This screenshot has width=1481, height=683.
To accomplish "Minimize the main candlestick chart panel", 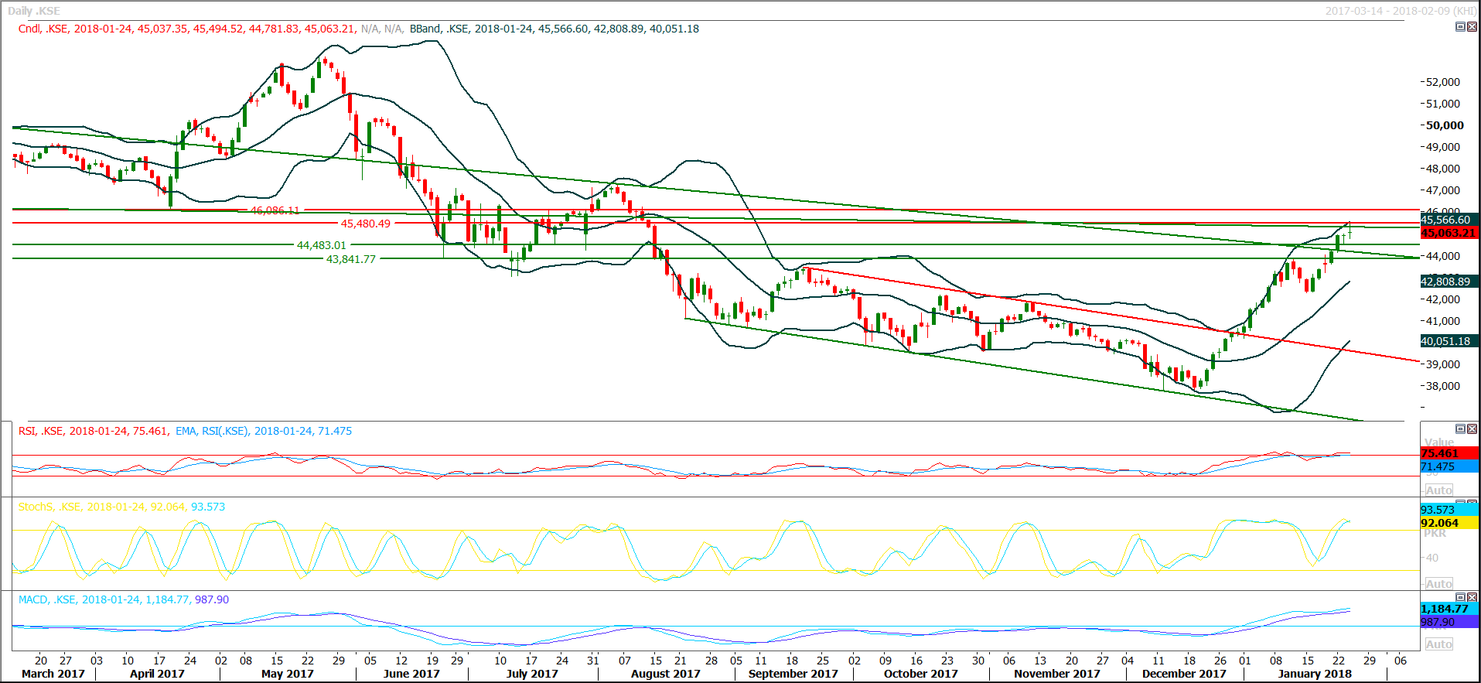I will [1460, 27].
